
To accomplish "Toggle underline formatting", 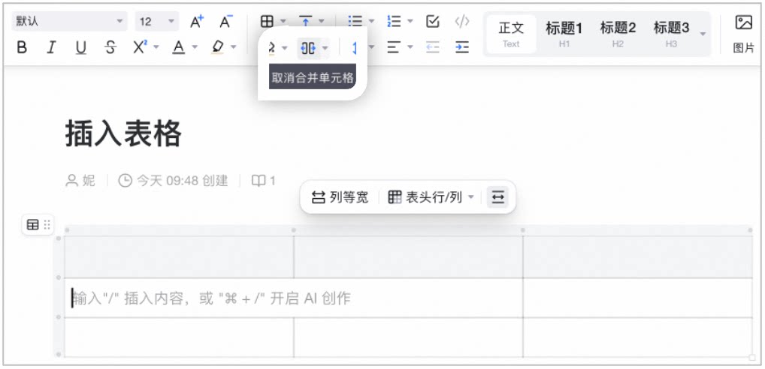I will point(81,47).
